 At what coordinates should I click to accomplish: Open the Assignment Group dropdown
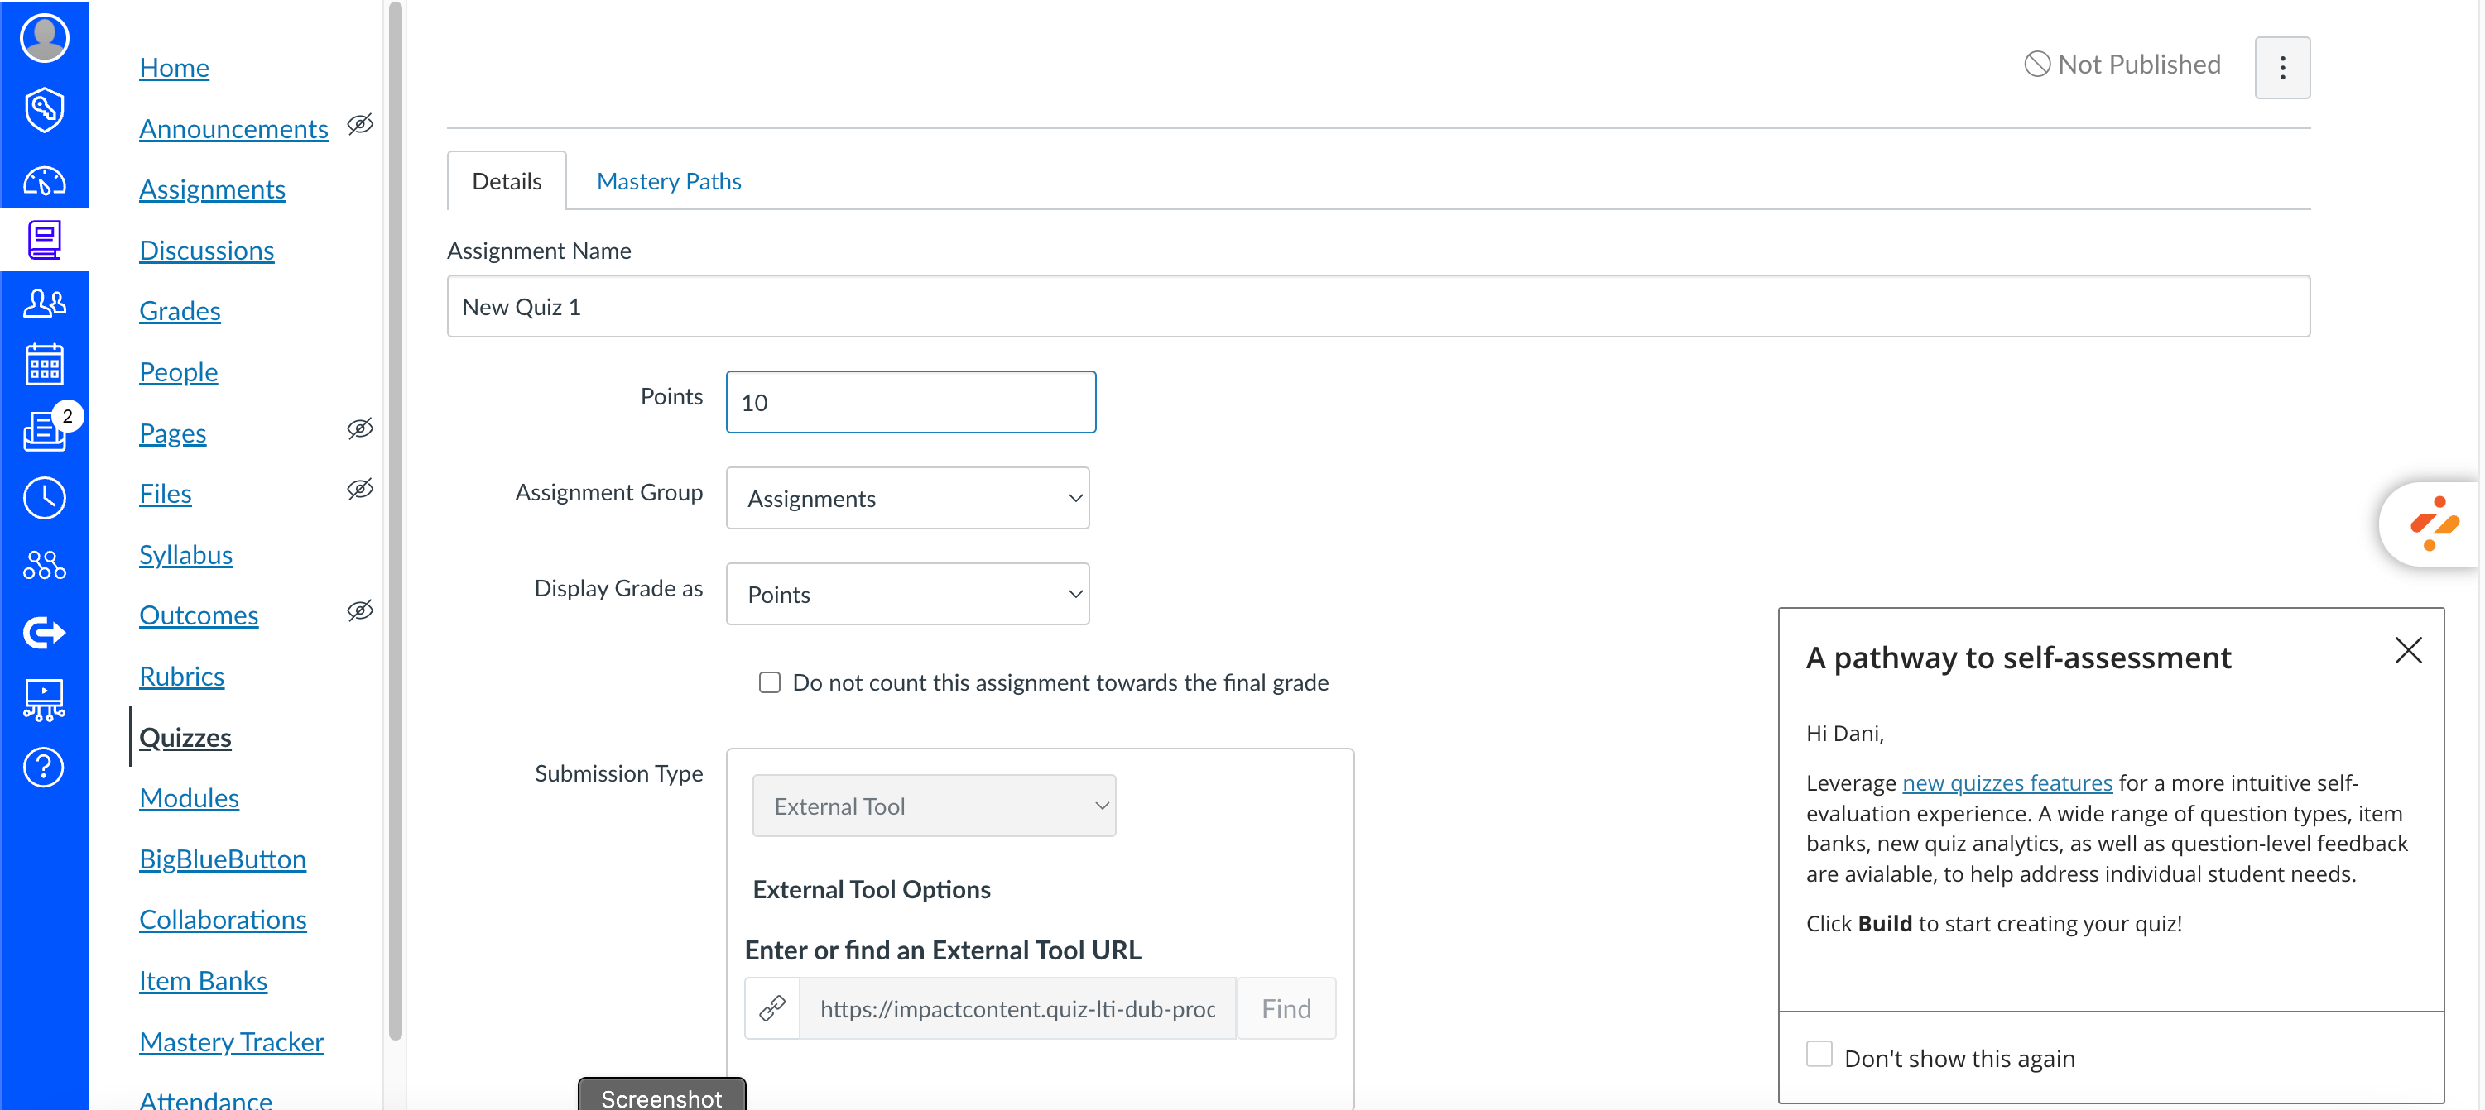click(x=906, y=498)
